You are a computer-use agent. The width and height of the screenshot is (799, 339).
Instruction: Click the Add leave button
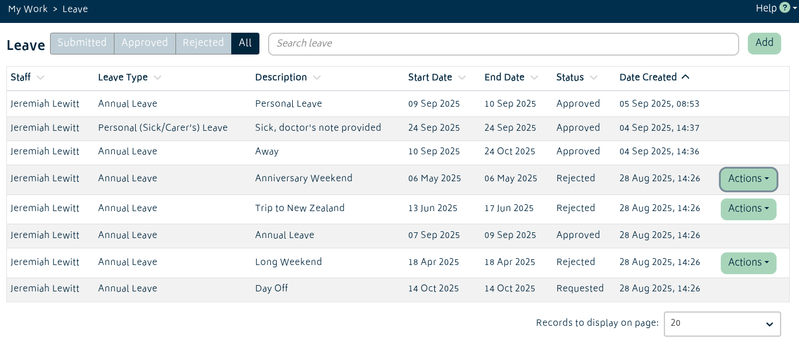pos(764,43)
